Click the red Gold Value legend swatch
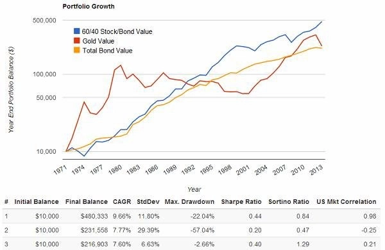385x250 pixels. 77,41
